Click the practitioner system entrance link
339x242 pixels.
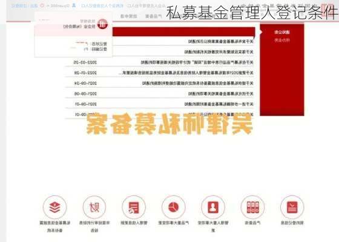102,6
